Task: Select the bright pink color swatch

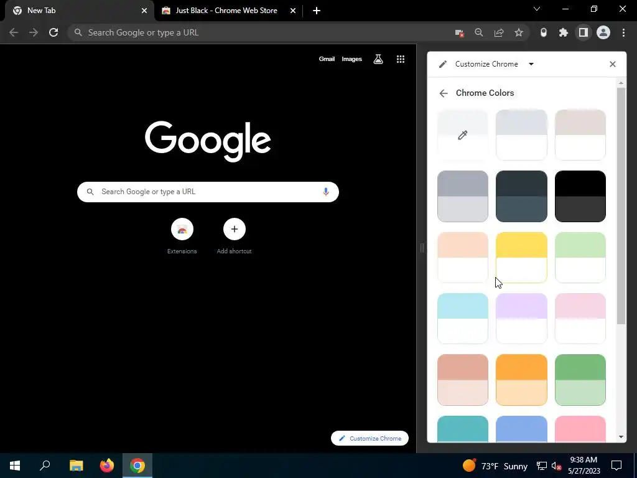Action: [x=580, y=429]
